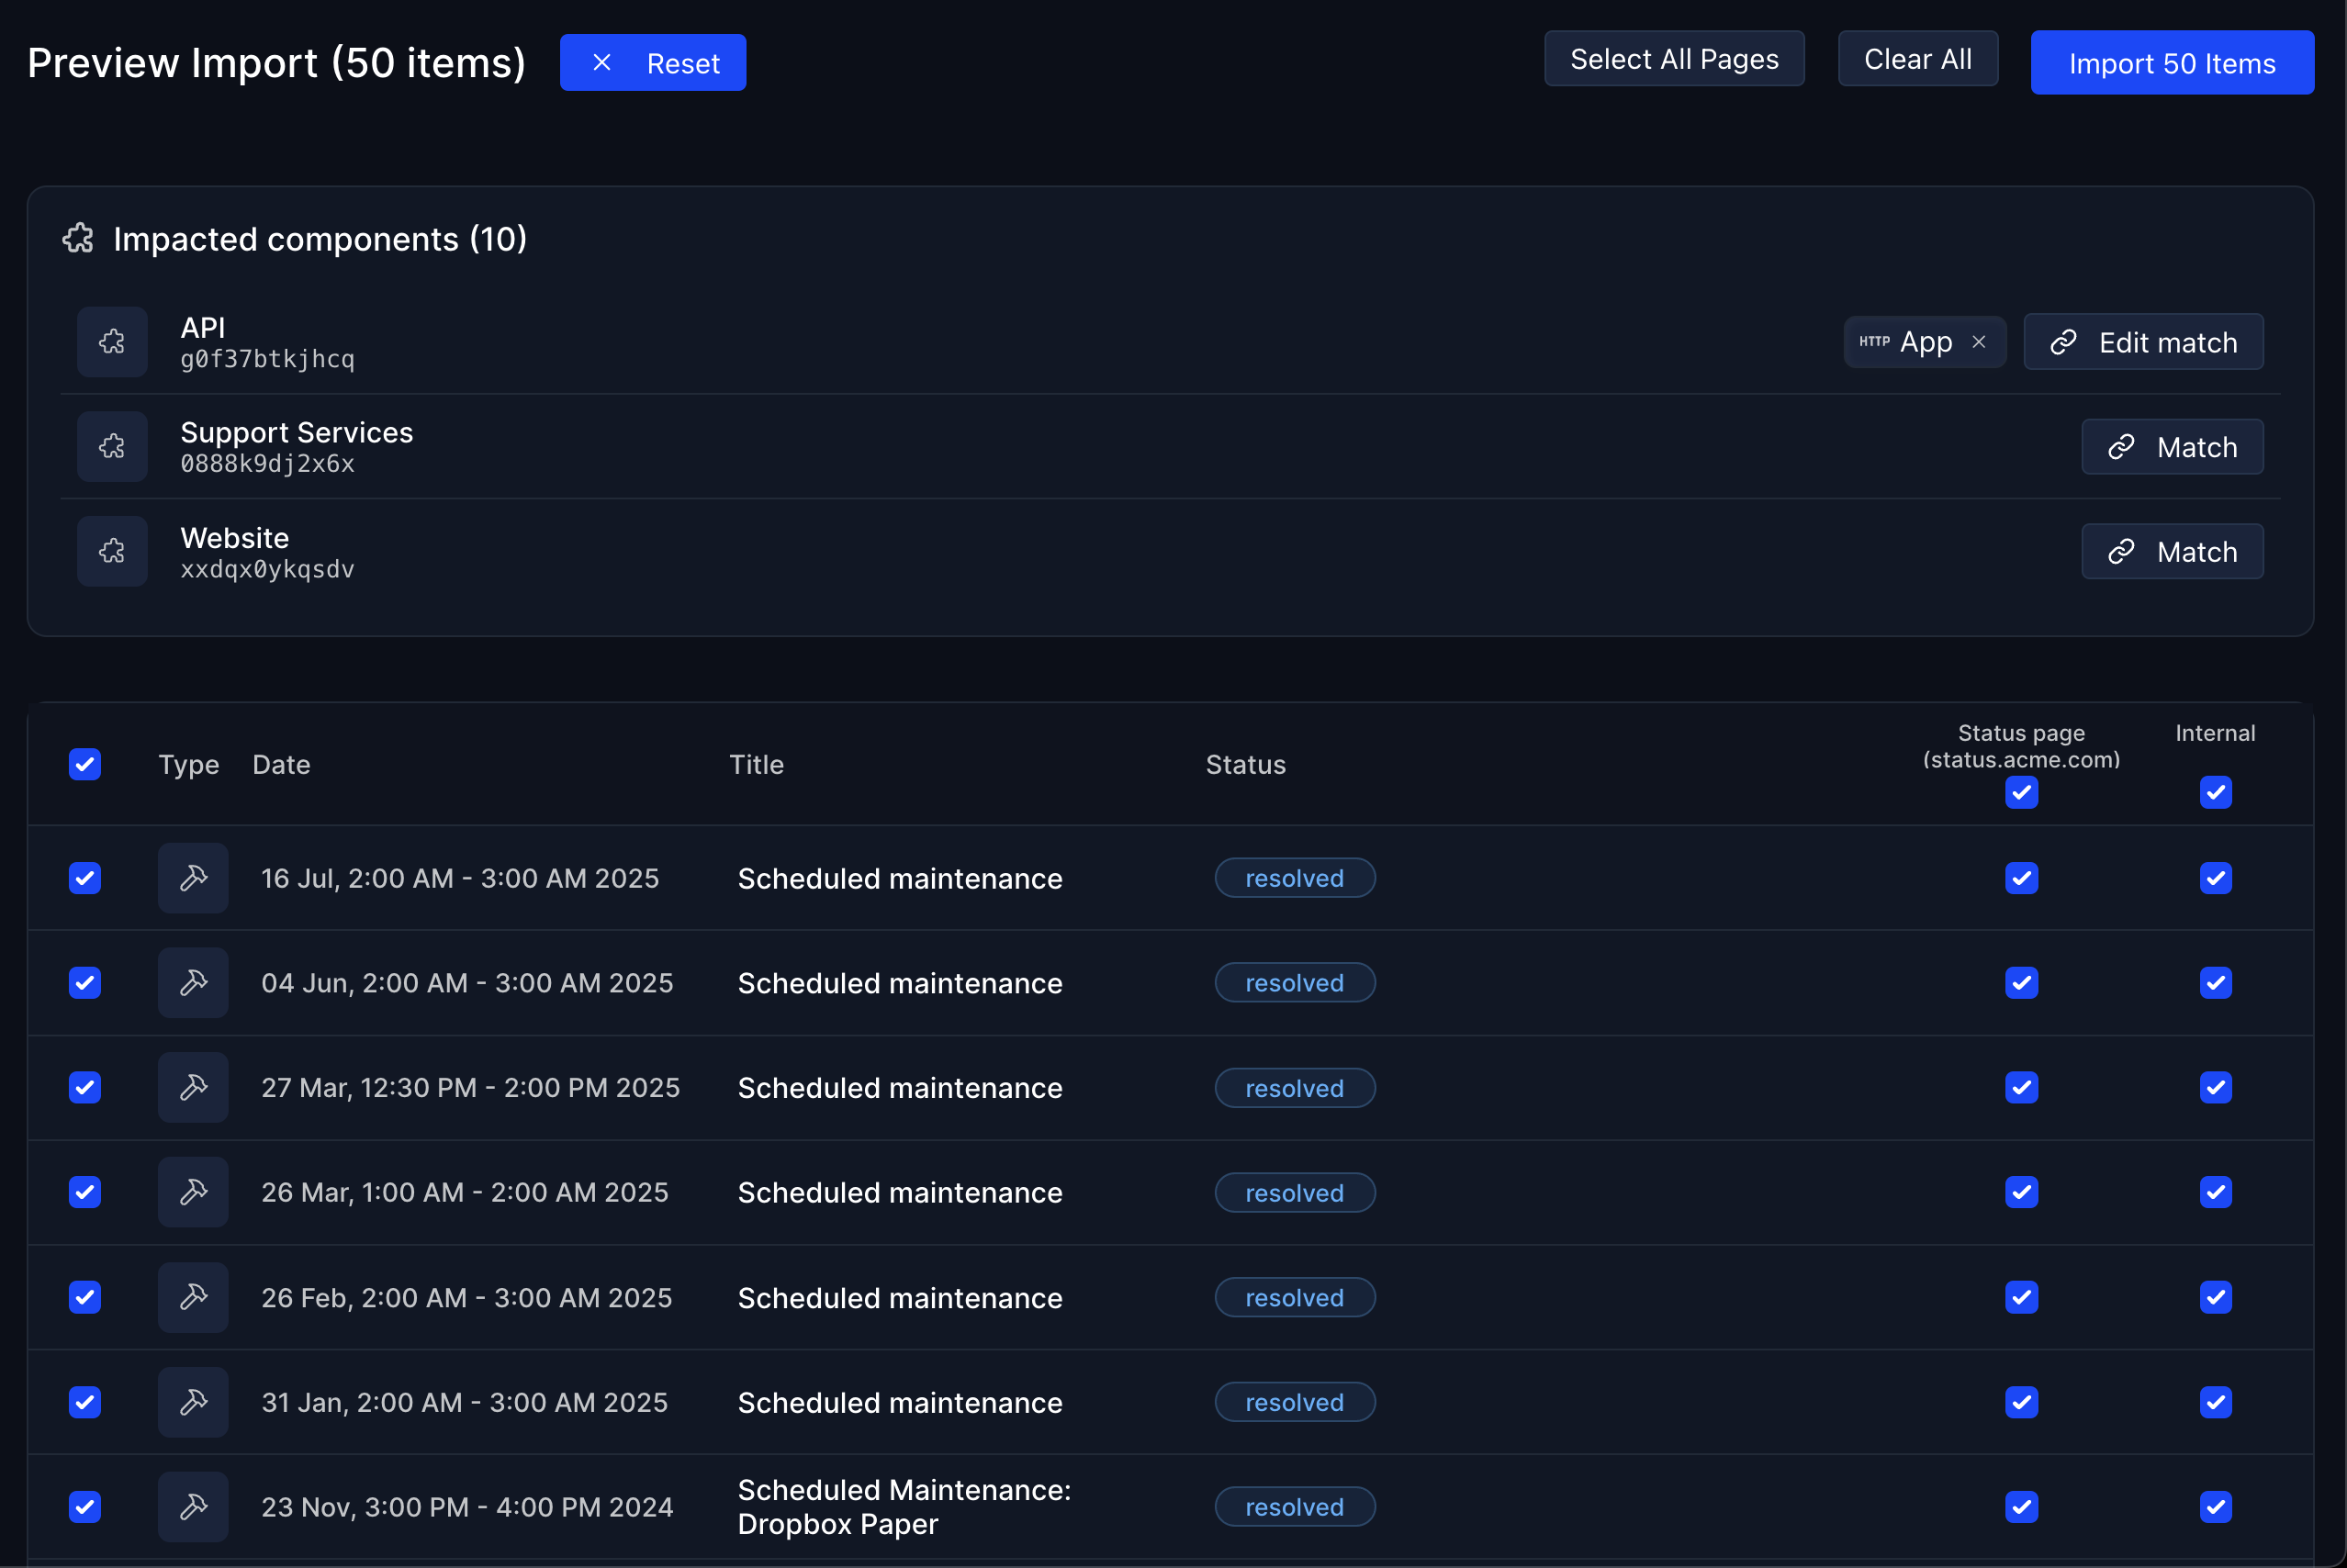This screenshot has height=1568, width=2347.
Task: Match the Support Services component
Action: point(2171,447)
